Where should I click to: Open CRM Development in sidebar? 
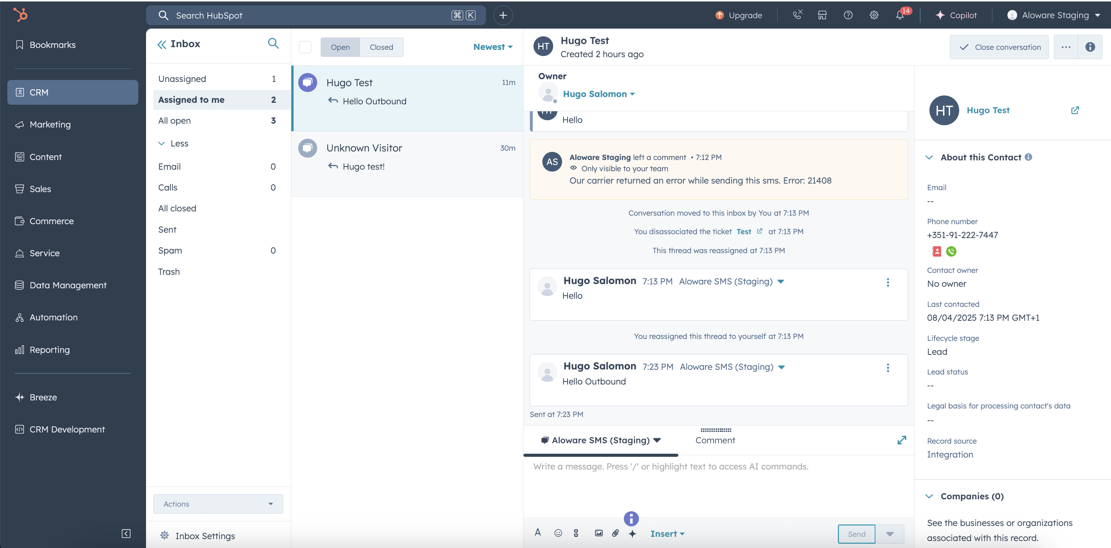[73, 429]
